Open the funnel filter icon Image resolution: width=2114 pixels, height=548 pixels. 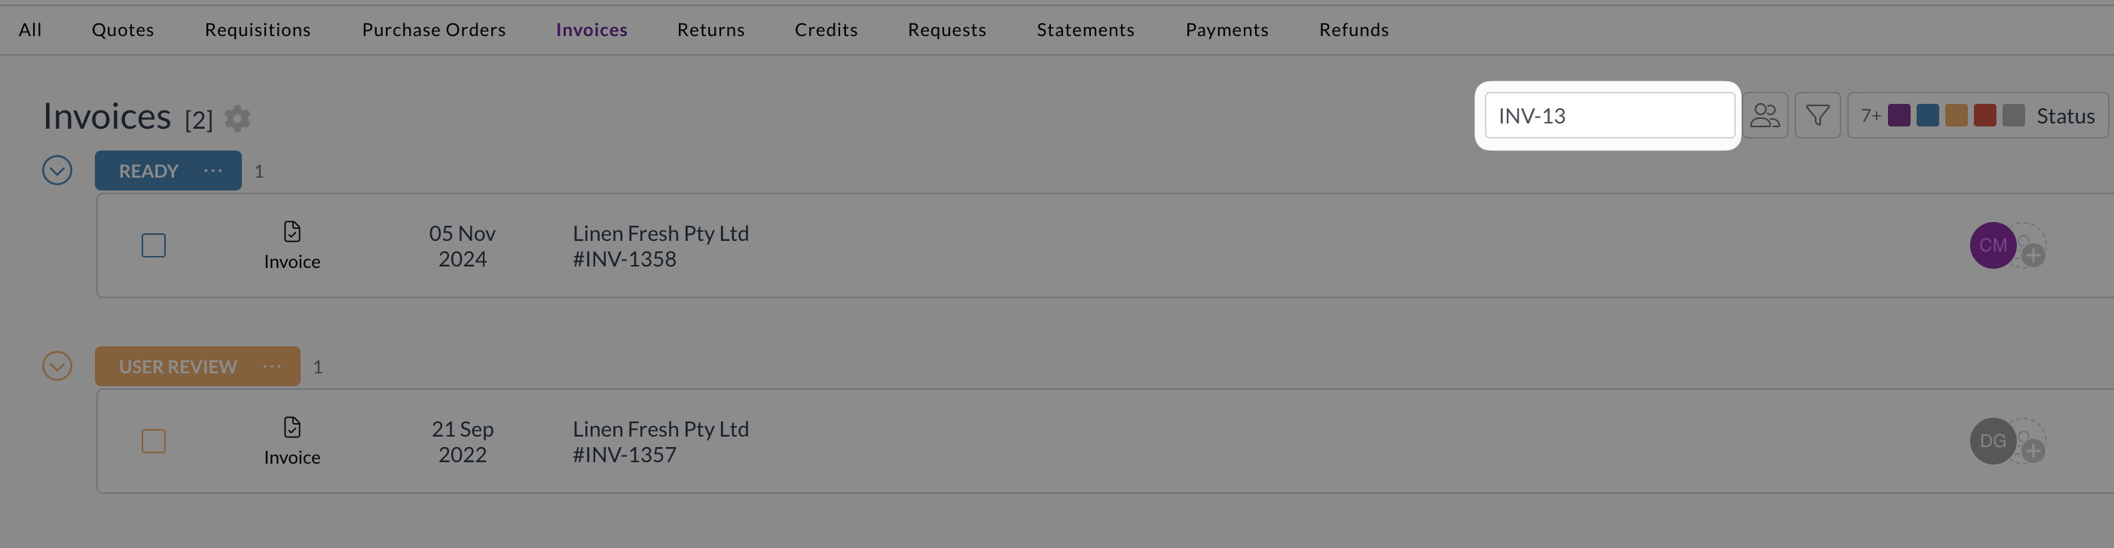tap(1817, 116)
